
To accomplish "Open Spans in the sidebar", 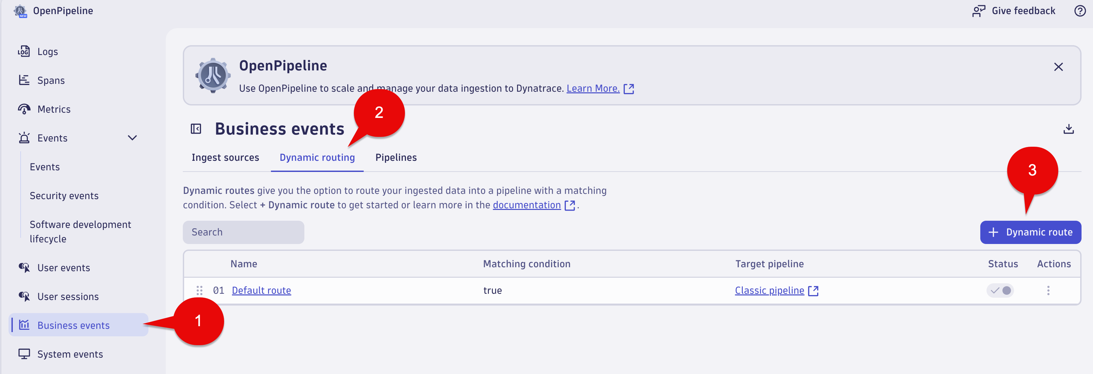I will point(79,80).
